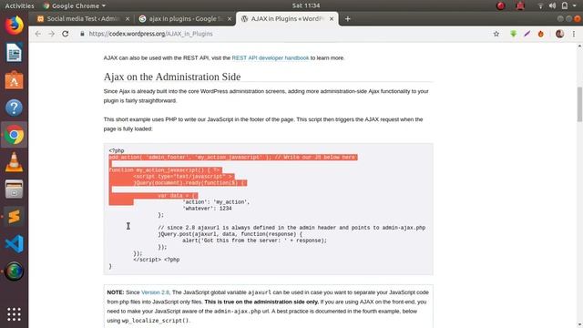Close the AJAX in Plugins tab
583x328 pixels.
[332, 18]
